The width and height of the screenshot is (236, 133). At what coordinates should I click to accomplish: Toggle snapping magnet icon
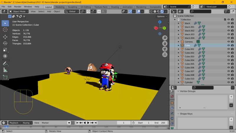[x=88, y=12]
